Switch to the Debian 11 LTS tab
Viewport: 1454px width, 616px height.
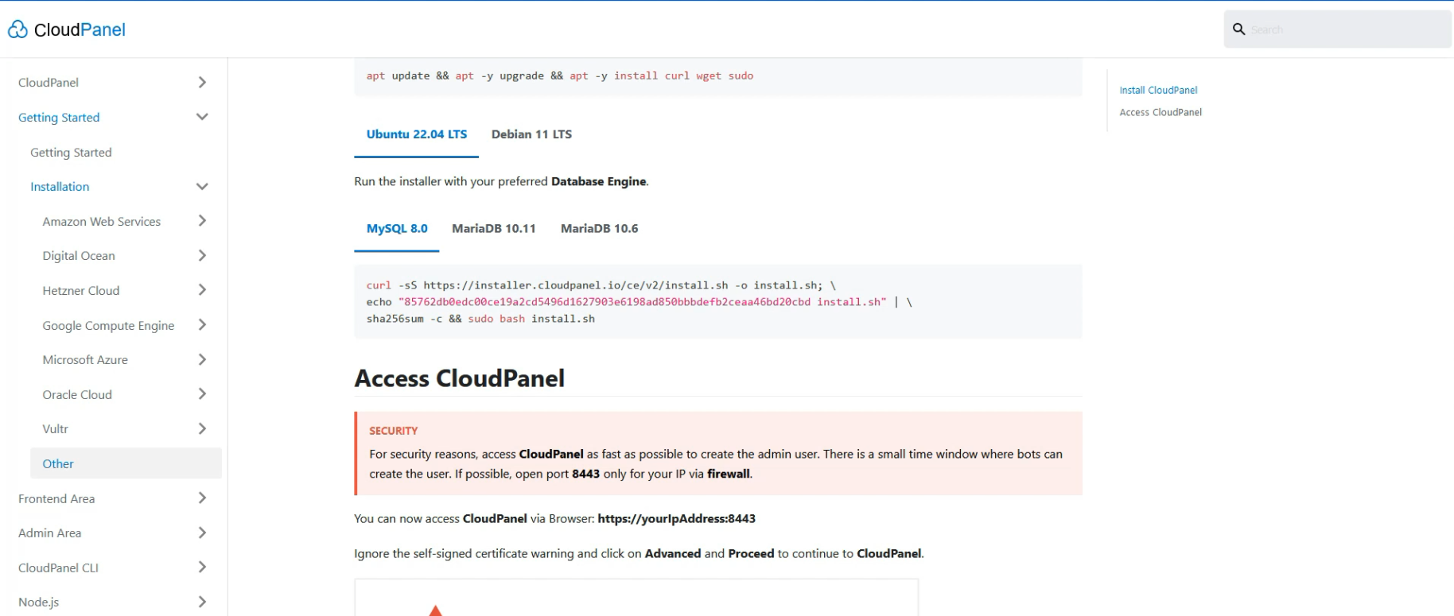(531, 134)
